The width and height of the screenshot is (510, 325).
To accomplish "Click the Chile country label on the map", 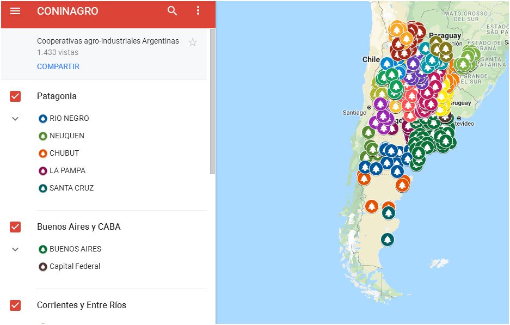I will [x=371, y=59].
